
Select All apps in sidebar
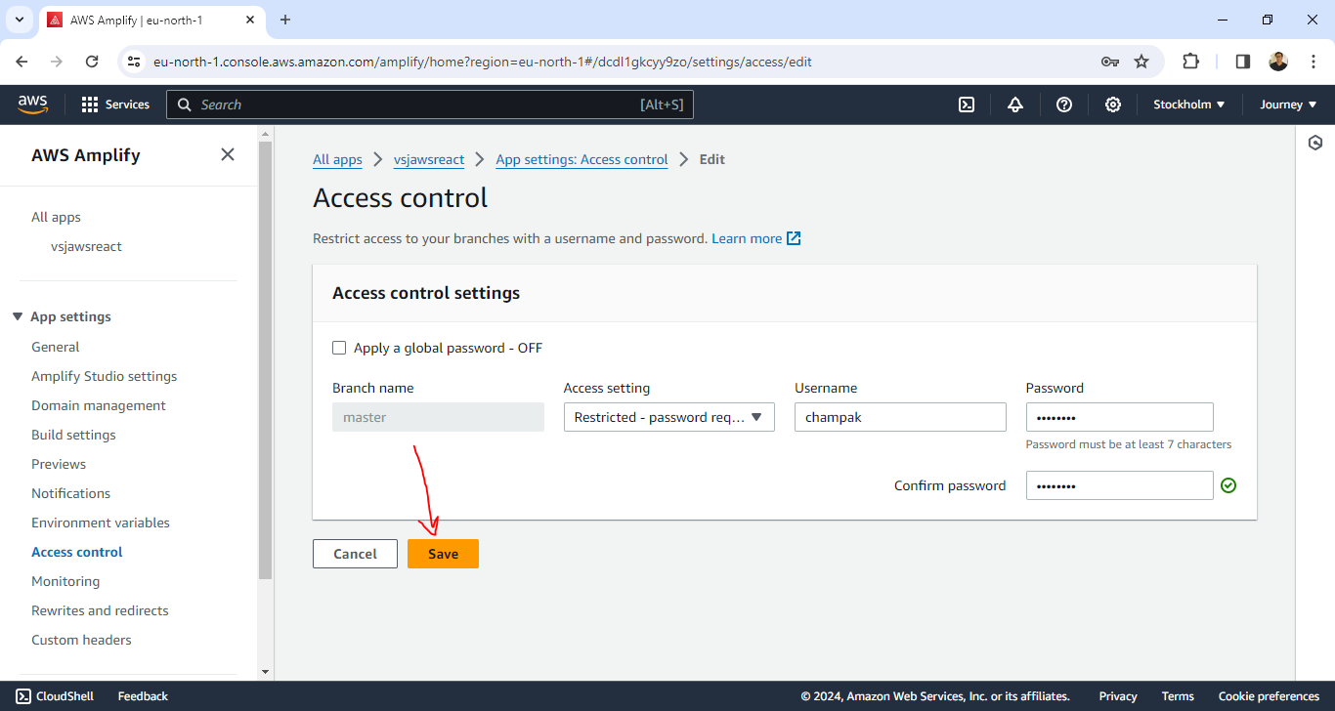(56, 217)
